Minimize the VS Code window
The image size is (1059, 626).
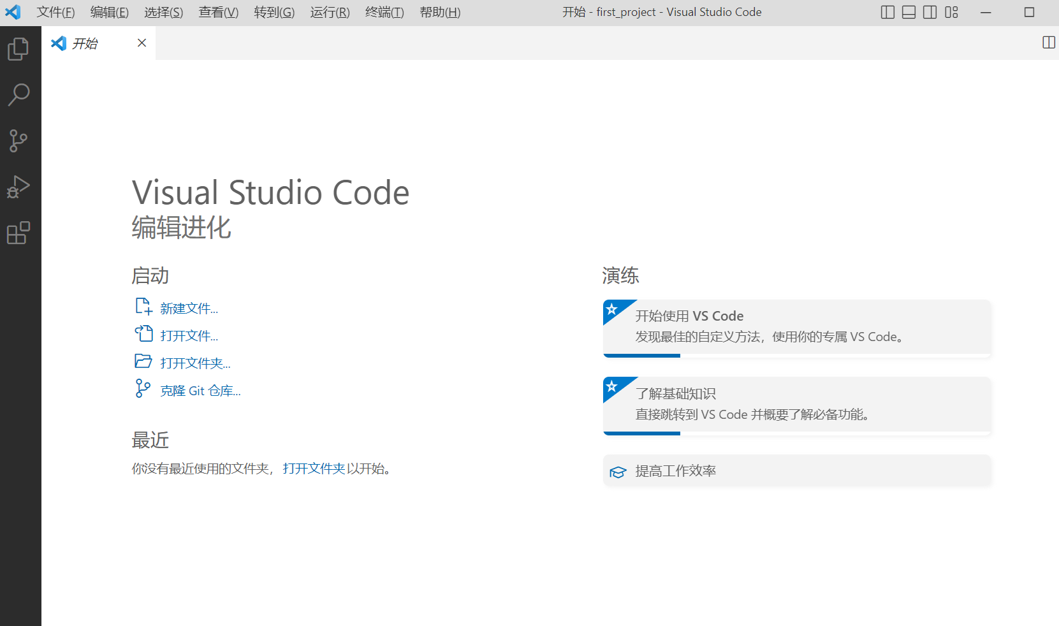(986, 12)
